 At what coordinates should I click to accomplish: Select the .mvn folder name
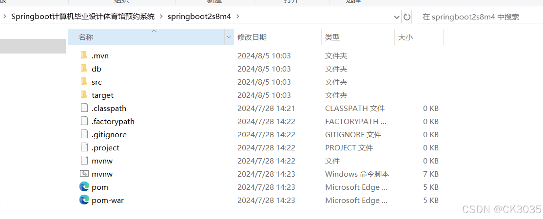100,55
